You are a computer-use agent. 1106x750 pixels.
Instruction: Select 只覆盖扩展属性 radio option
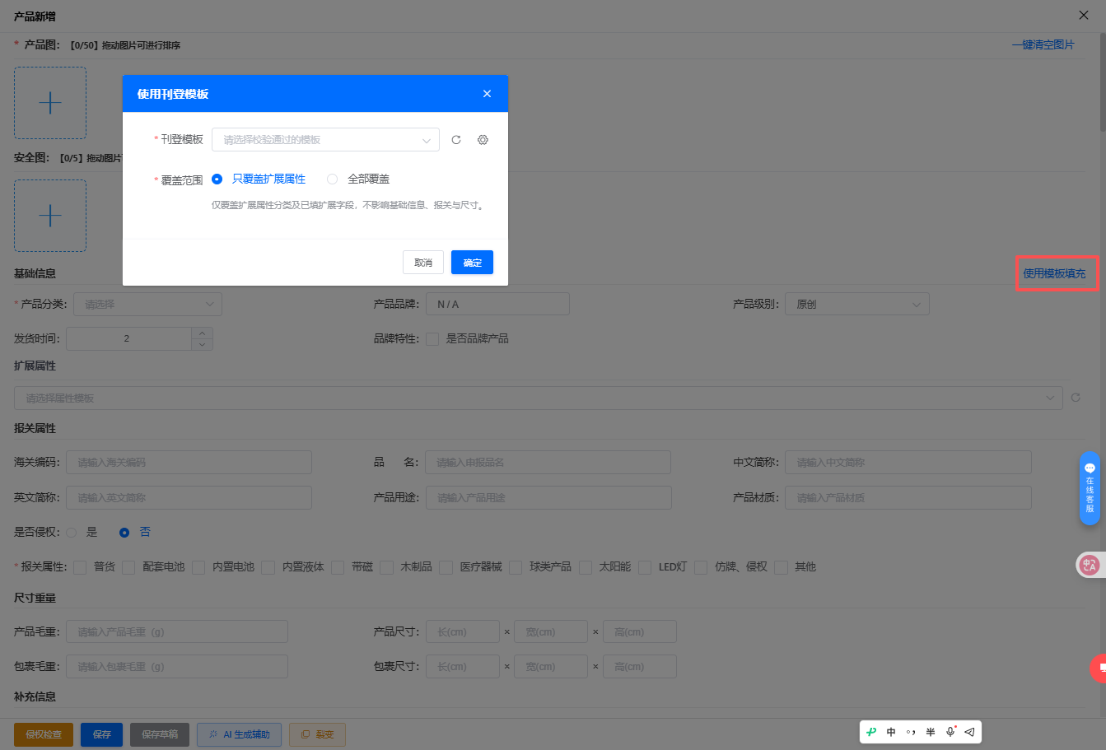coord(217,179)
